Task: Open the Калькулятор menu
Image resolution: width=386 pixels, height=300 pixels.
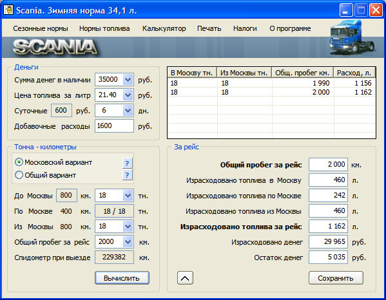Action: tap(164, 28)
